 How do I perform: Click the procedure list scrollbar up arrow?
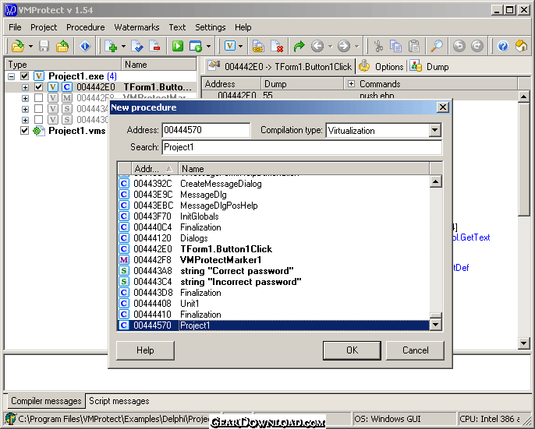click(435, 181)
